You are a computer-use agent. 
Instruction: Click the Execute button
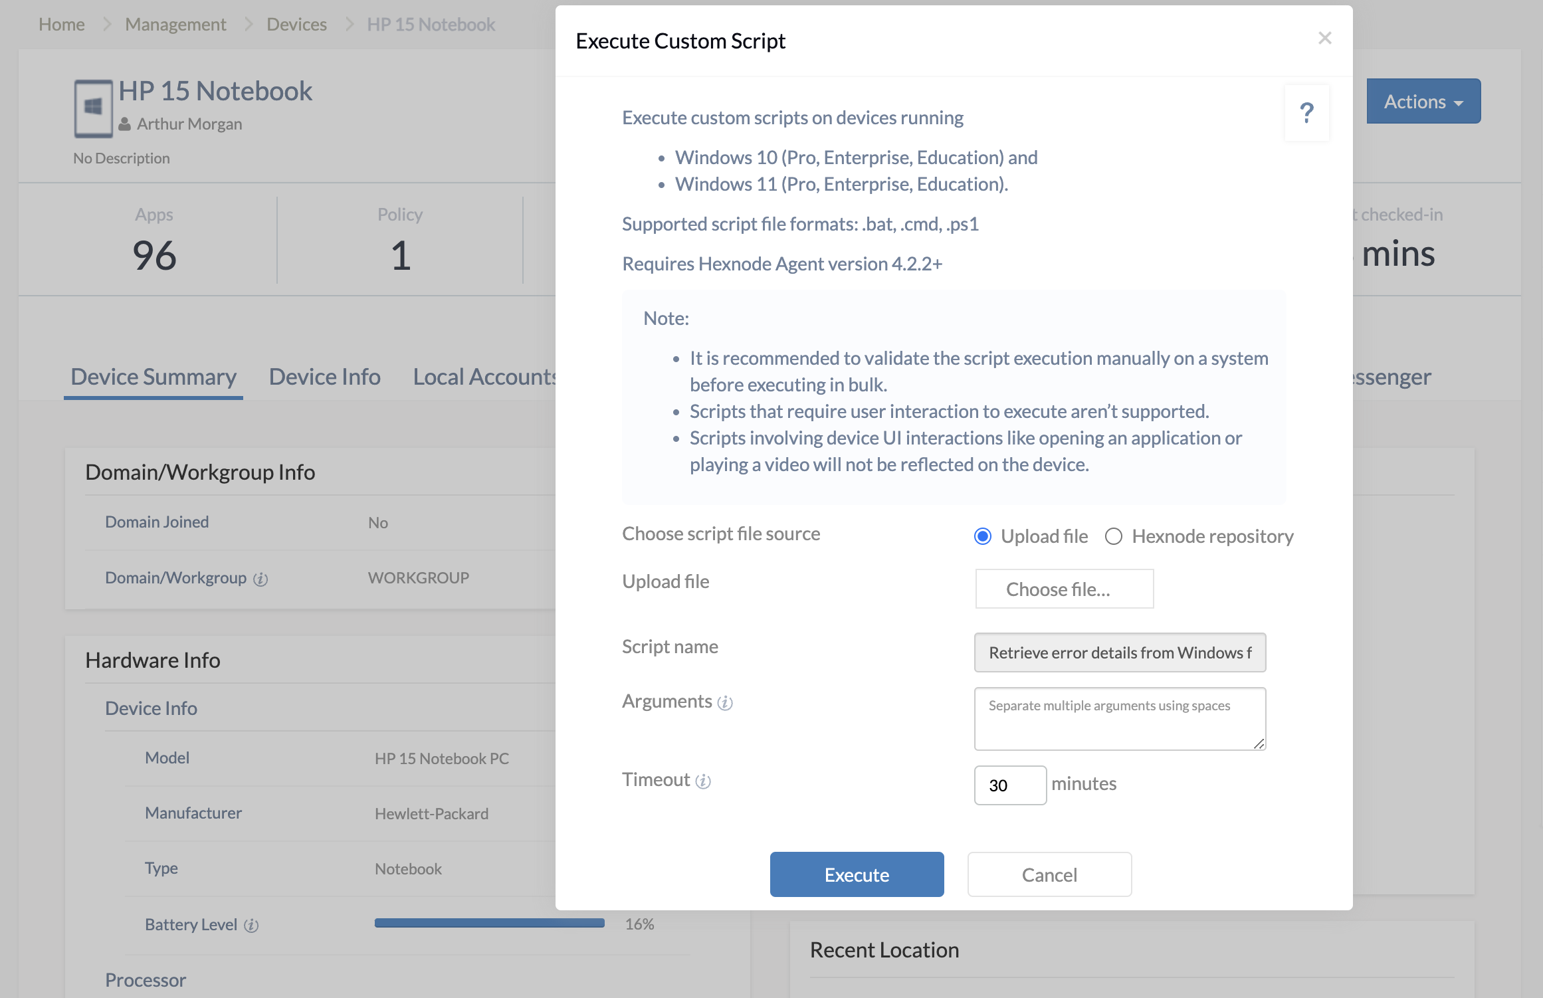click(857, 874)
